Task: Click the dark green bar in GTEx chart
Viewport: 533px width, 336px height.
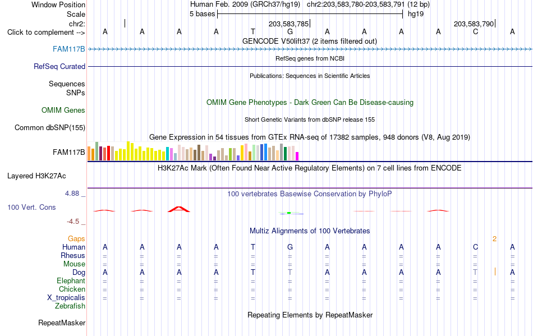Action: click(x=285, y=154)
